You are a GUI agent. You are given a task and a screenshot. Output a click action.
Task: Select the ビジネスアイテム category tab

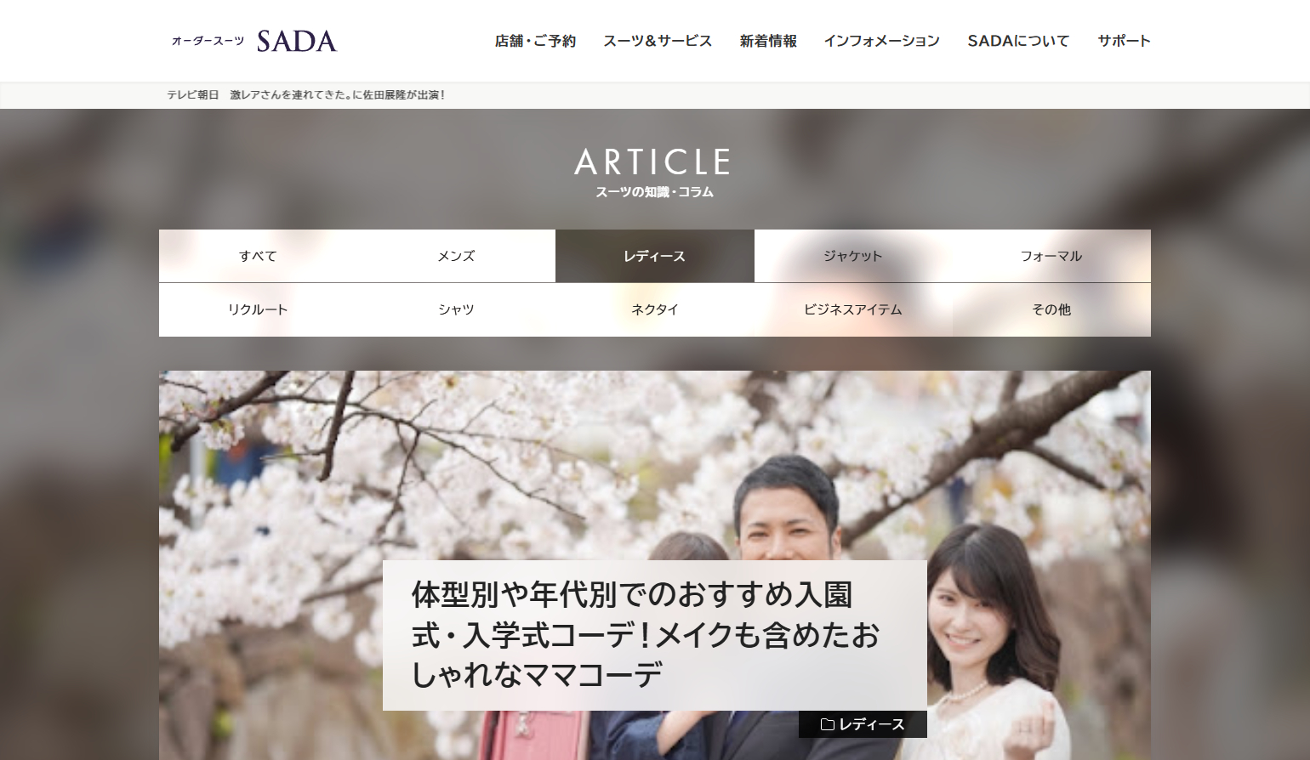[853, 309]
